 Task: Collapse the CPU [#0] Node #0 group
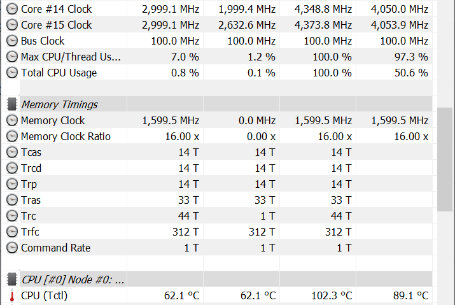click(x=73, y=280)
